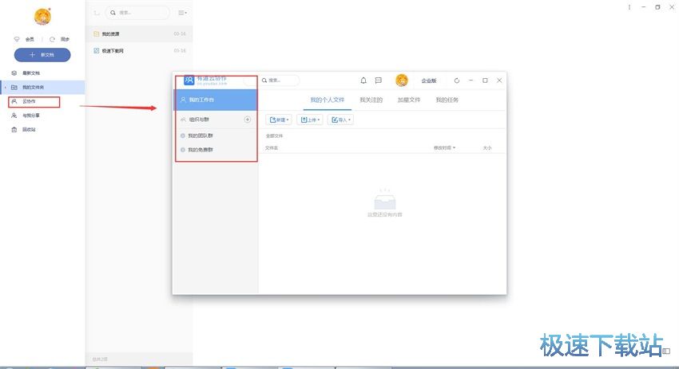Image resolution: width=679 pixels, height=369 pixels.
Task: Open the 极速下载网 note row
Action: (139, 50)
